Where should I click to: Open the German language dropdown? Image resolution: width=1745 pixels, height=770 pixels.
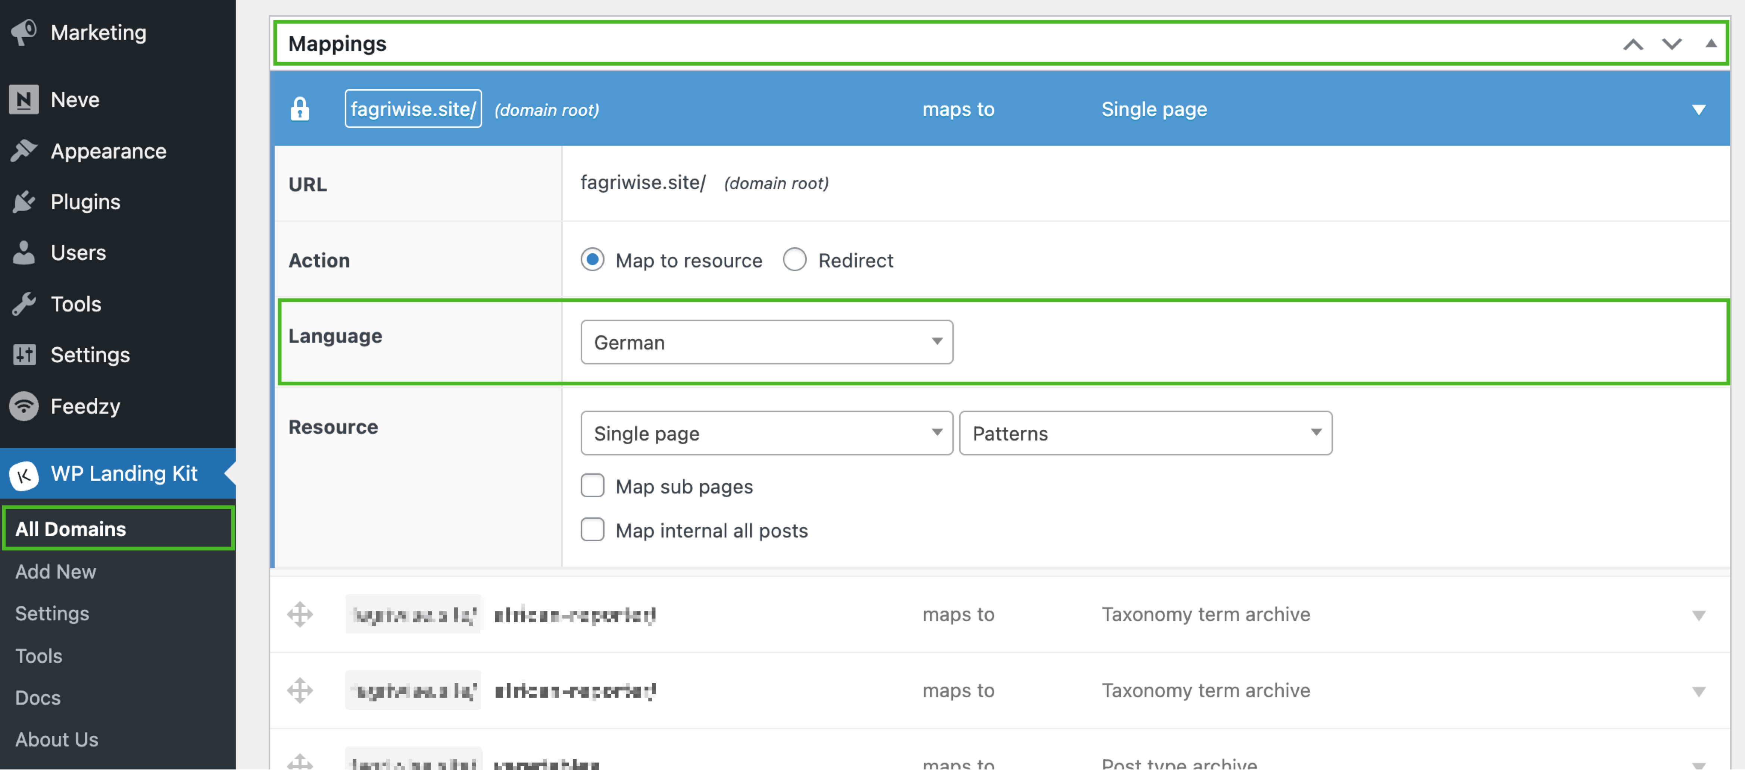coord(766,342)
